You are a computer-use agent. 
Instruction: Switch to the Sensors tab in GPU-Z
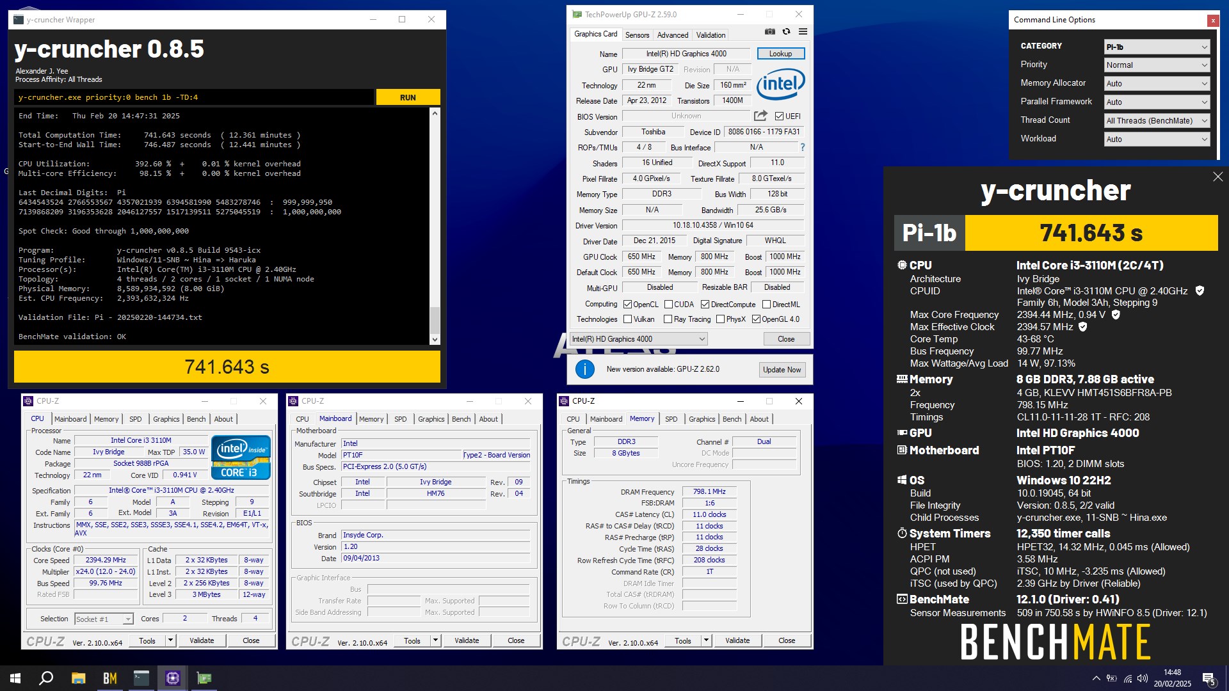637,35
